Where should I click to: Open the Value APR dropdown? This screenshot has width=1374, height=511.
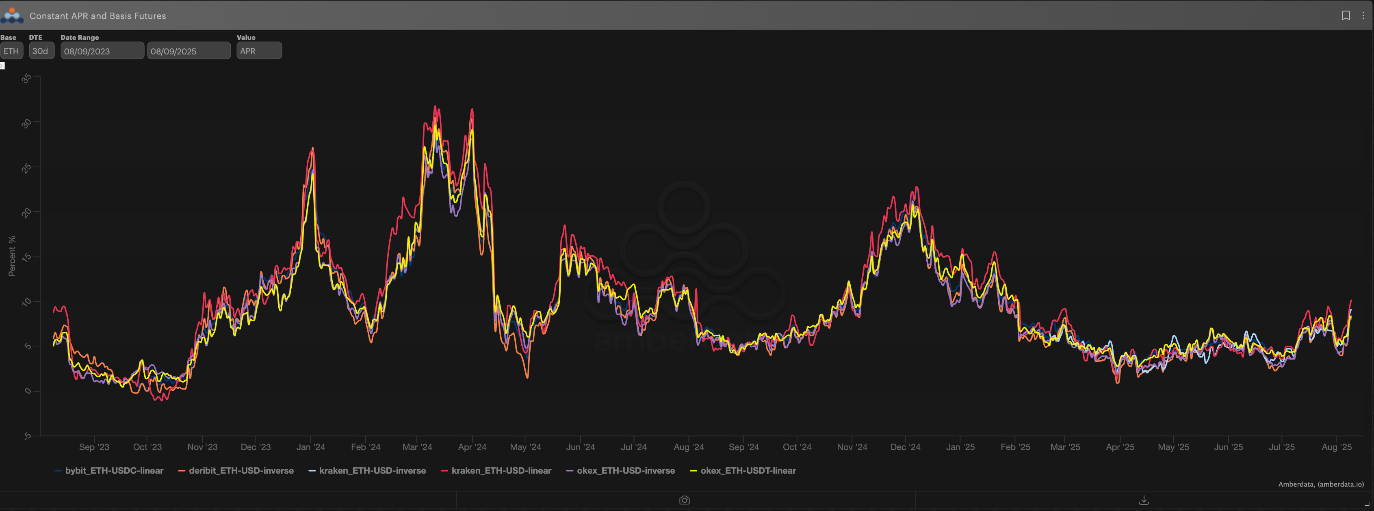pyautogui.click(x=259, y=51)
